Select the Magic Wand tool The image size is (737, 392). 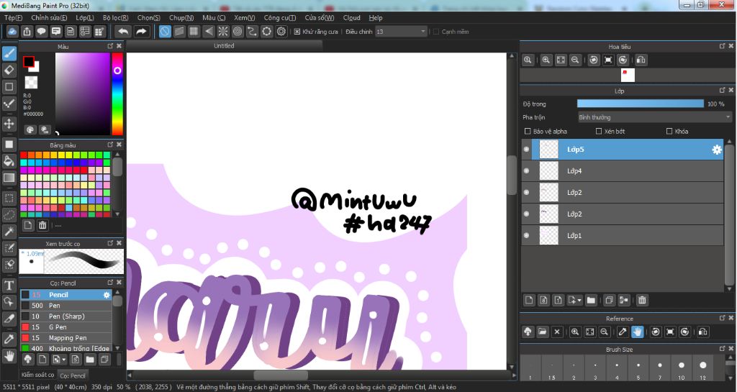pyautogui.click(x=9, y=231)
